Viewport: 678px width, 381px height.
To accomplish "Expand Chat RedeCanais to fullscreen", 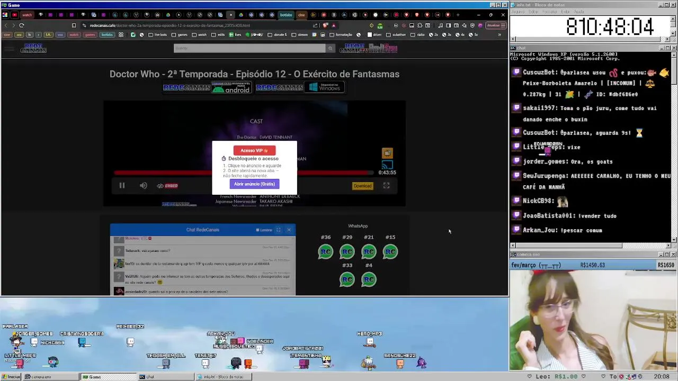I will (x=278, y=230).
